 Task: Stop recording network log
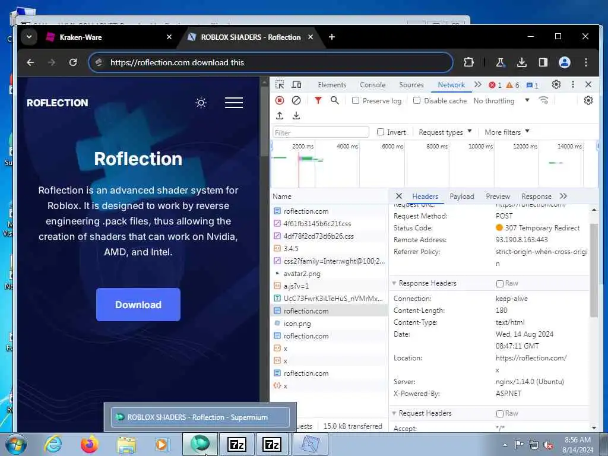coord(280,100)
